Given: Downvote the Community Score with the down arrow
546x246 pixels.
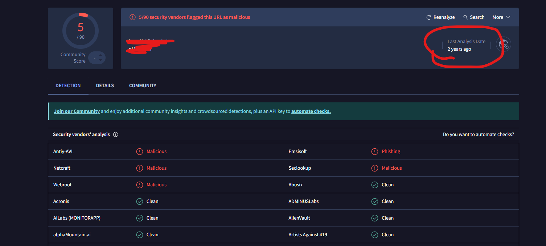Looking at the screenshot, I should click(x=100, y=60).
